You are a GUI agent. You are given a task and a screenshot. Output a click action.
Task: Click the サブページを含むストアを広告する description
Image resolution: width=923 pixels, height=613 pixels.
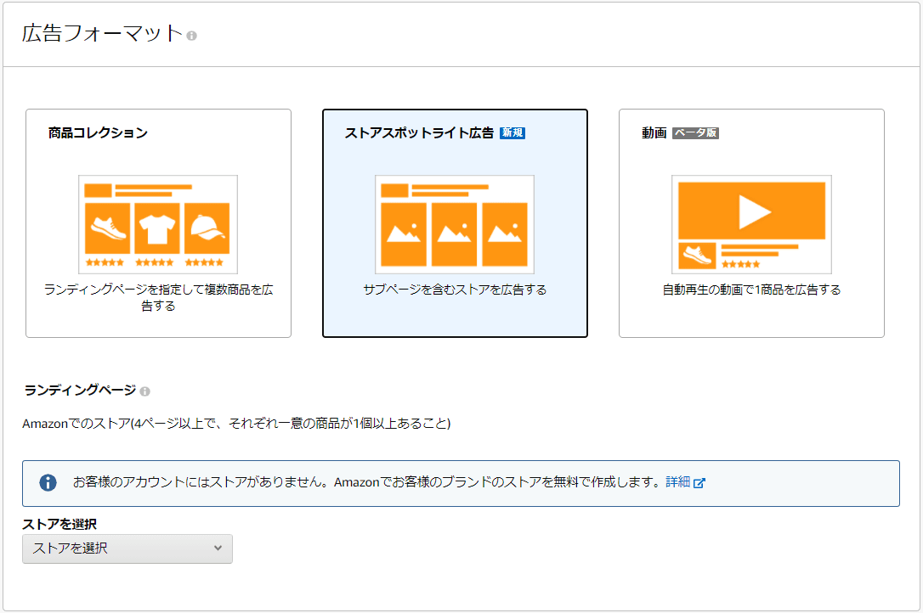tap(455, 290)
